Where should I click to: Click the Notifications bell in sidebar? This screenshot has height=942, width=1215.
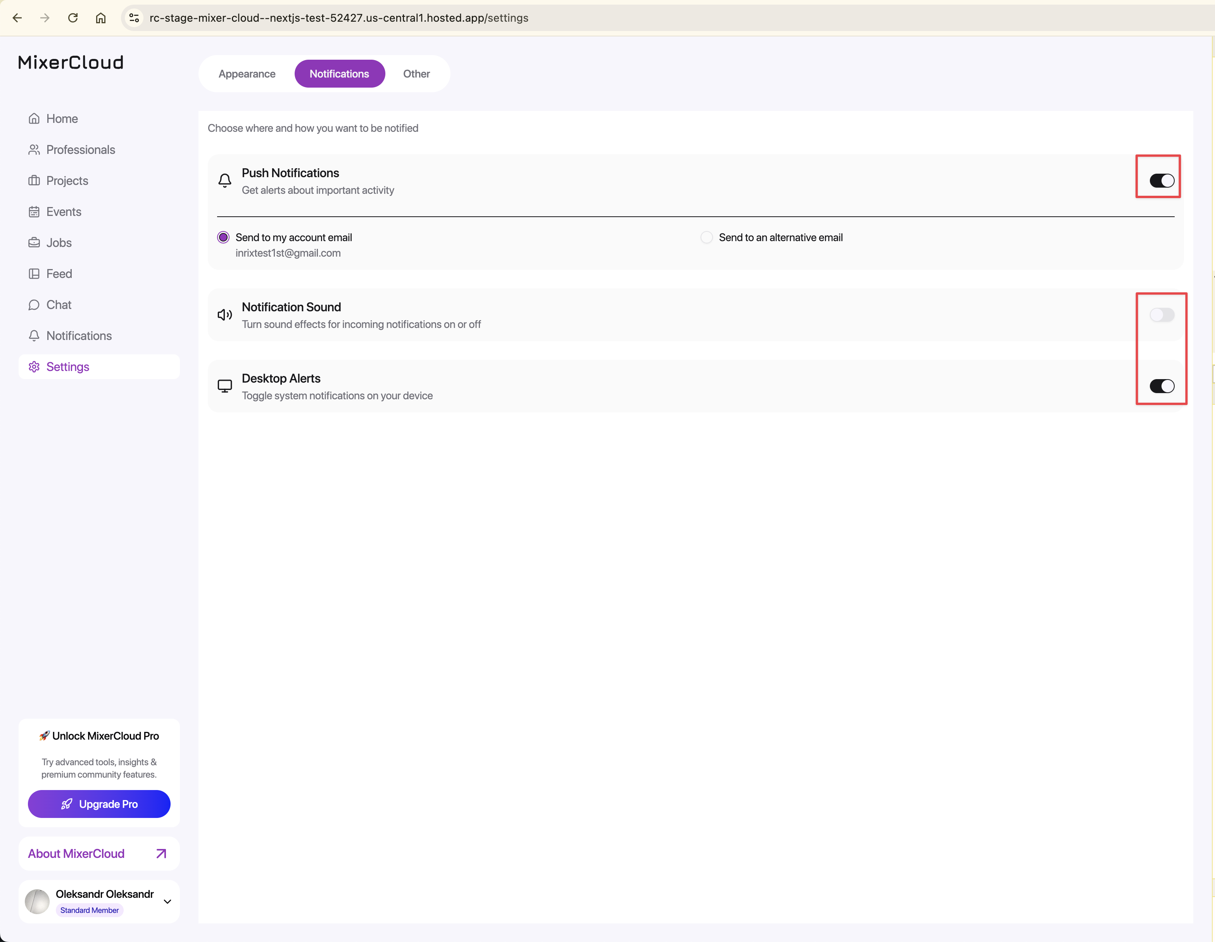[x=34, y=336]
